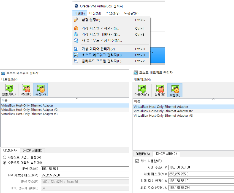234x193 pixels.
Task: Open the 머신(M) menu
Action: (95, 13)
